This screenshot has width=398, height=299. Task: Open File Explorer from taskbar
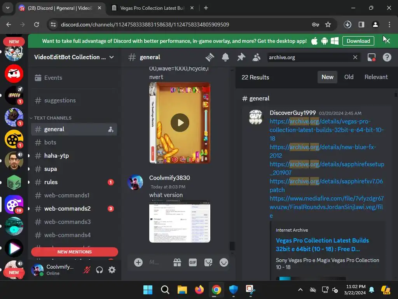pos(182,290)
